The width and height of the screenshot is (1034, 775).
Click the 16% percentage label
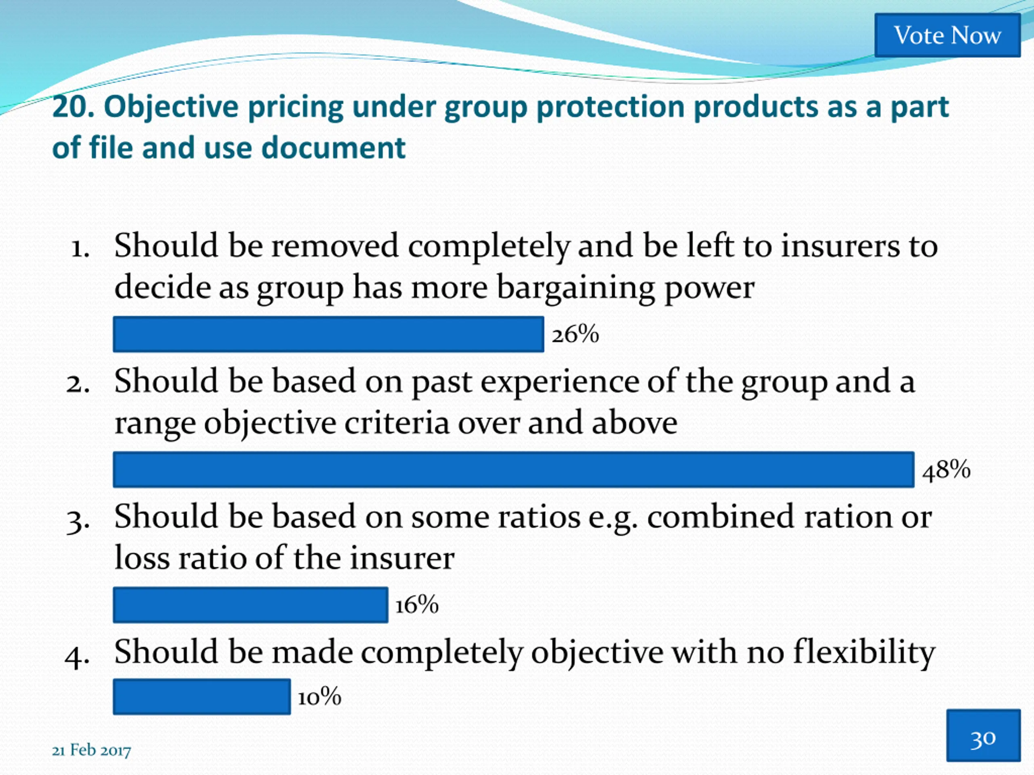[x=417, y=605]
